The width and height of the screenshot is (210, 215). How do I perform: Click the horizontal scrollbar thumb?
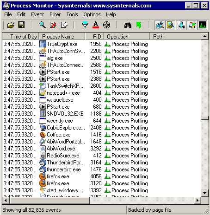point(49,201)
